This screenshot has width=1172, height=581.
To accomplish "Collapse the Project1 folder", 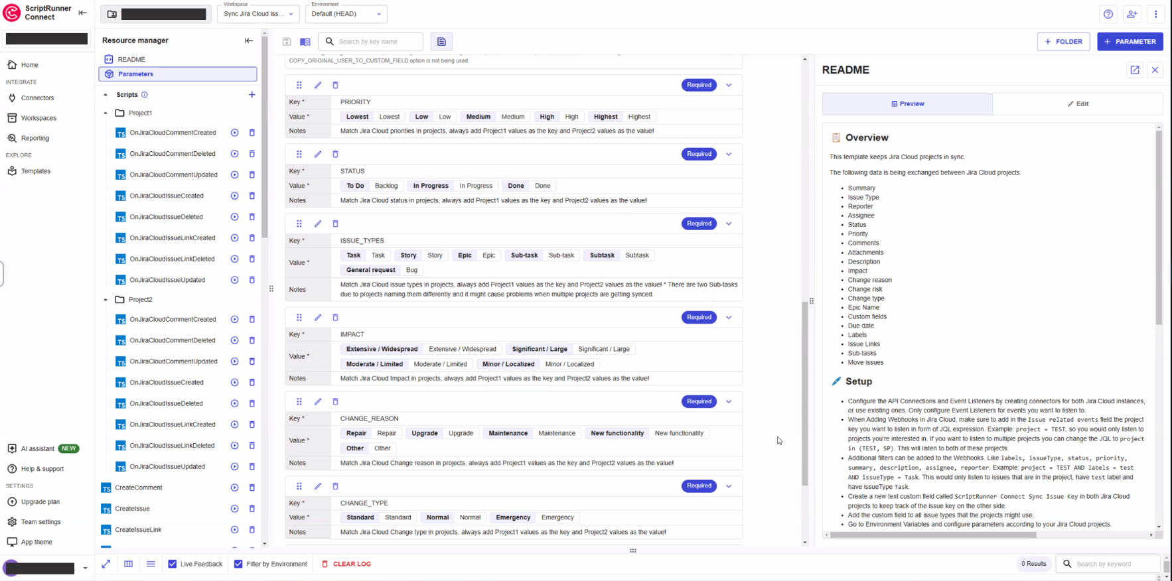I will click(x=106, y=113).
